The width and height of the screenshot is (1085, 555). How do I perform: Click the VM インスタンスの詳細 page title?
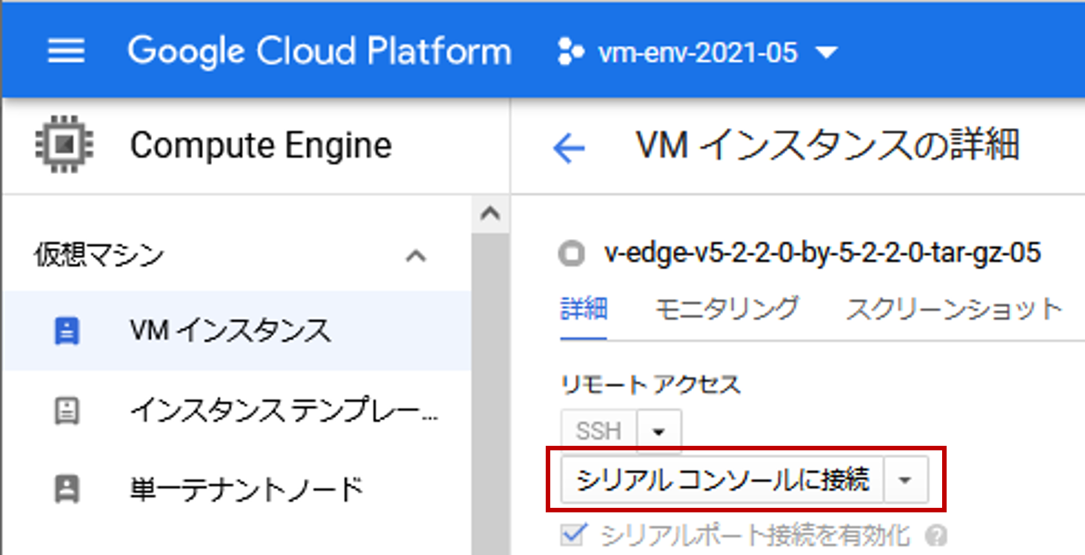click(x=828, y=145)
